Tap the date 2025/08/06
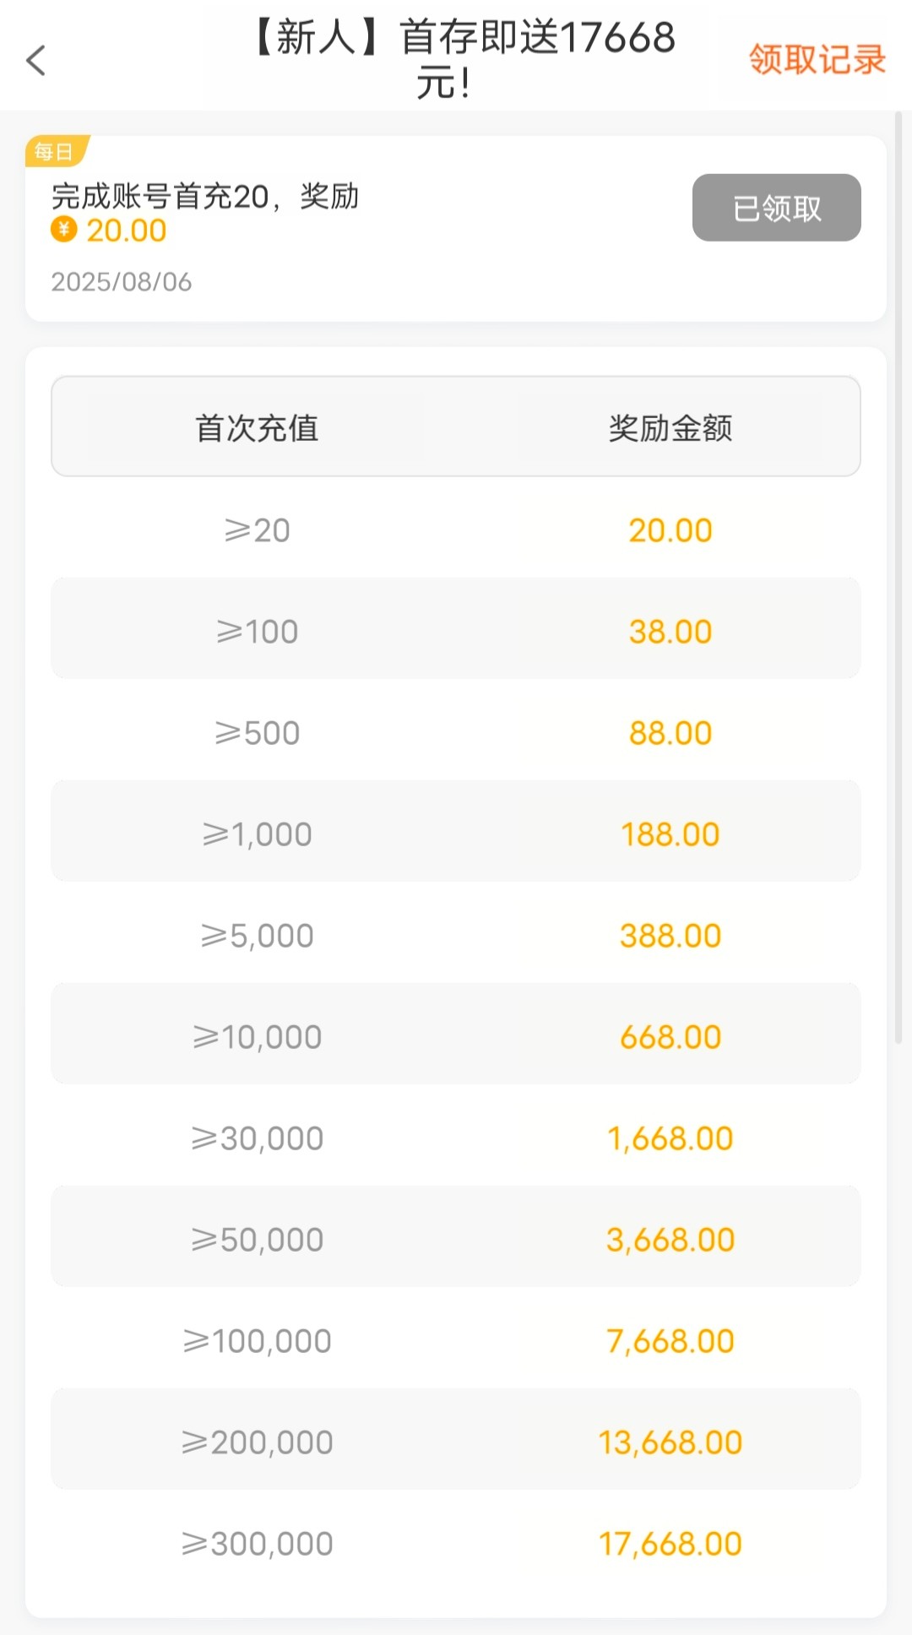 [x=122, y=282]
